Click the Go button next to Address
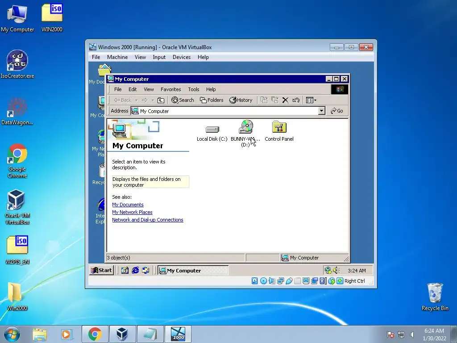 [337, 111]
